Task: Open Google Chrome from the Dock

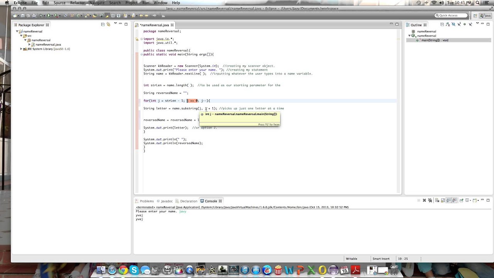Action: click(x=123, y=270)
